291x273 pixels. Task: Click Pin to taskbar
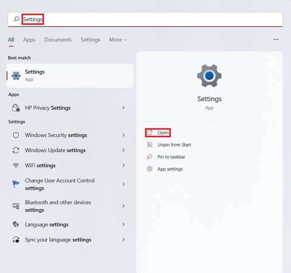[171, 157]
